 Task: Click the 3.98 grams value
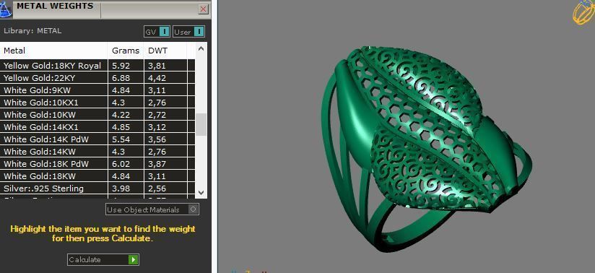[121, 188]
